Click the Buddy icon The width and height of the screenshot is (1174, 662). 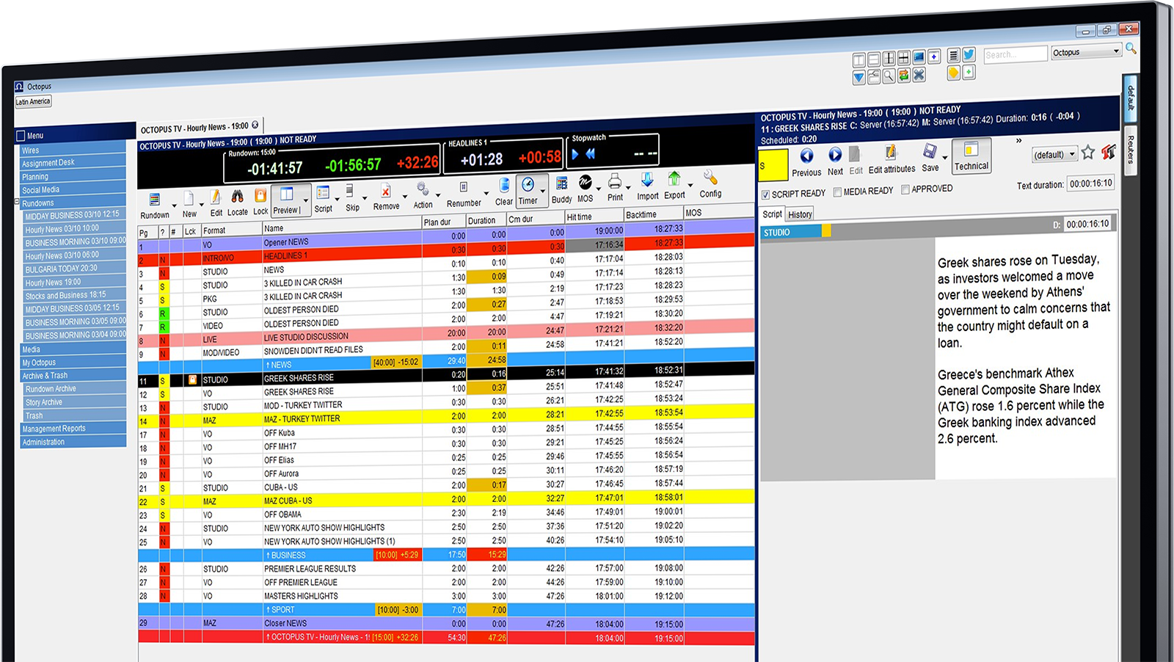point(561,183)
